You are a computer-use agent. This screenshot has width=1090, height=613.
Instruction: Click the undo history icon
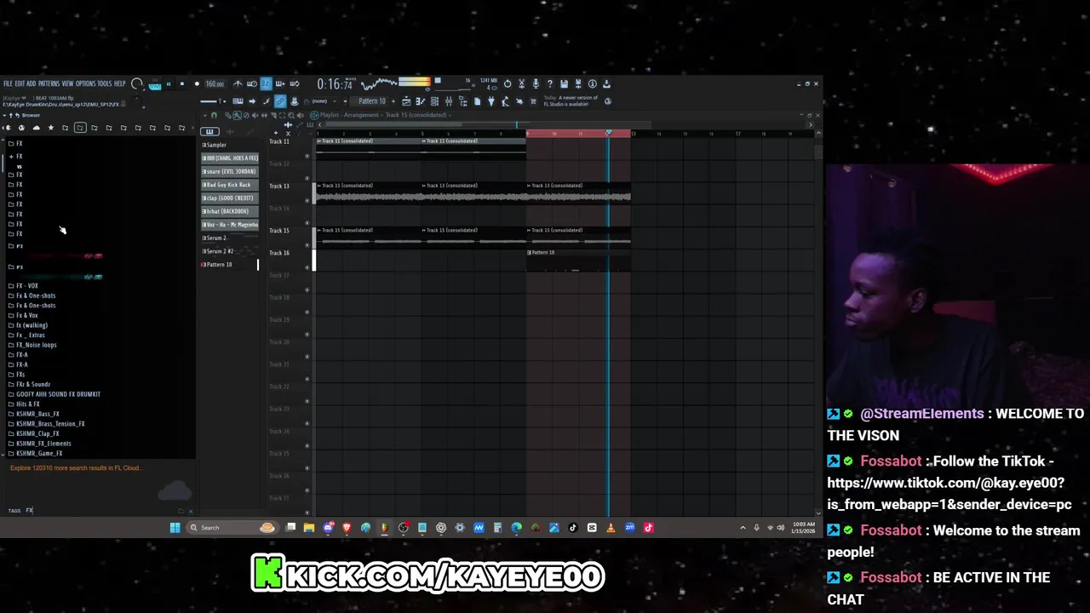[x=508, y=83]
